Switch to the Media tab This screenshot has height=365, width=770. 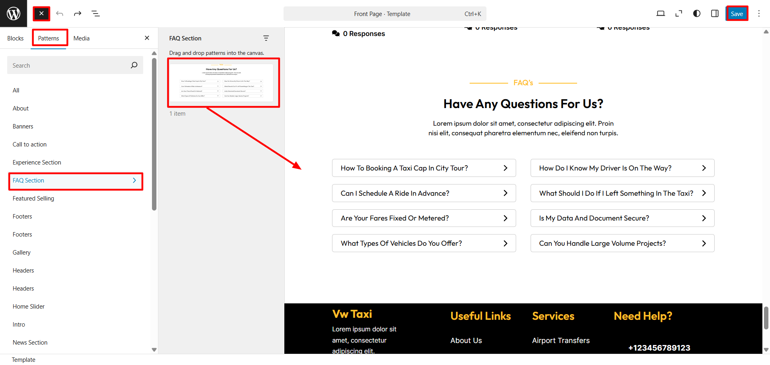[81, 38]
